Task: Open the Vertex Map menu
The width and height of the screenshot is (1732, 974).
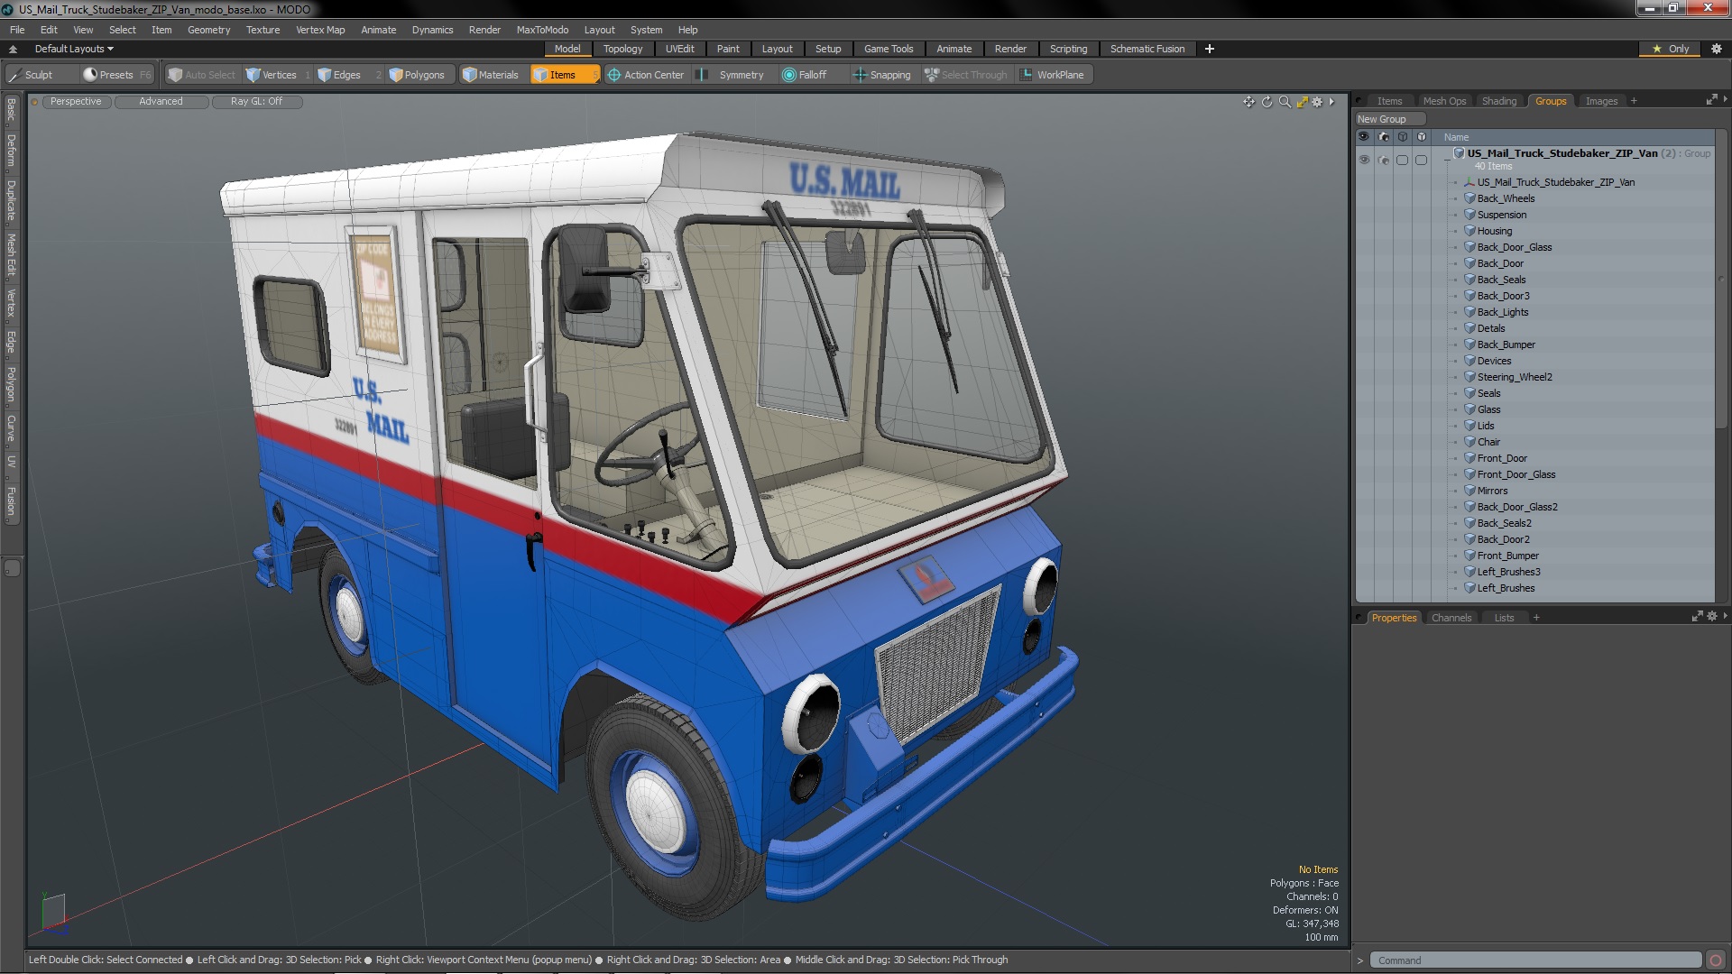Action: click(x=320, y=30)
